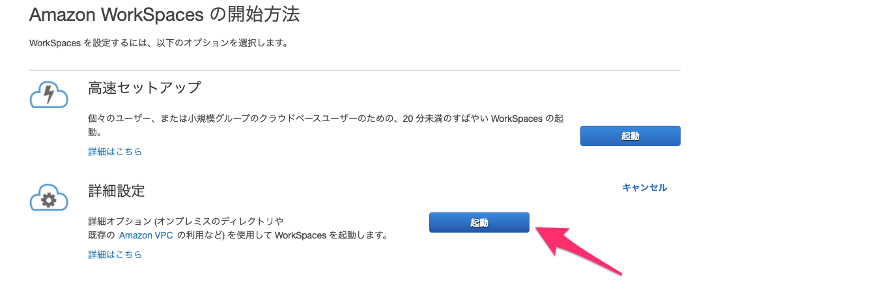Click the 起動 button for 高速セットアップ
The image size is (891, 290).
point(630,136)
